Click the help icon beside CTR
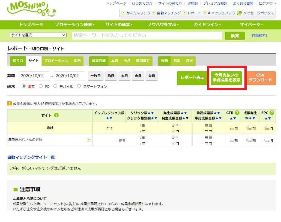 point(237,113)
